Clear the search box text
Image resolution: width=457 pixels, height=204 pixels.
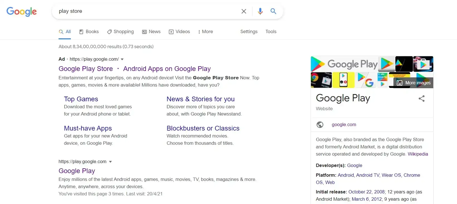coord(244,11)
